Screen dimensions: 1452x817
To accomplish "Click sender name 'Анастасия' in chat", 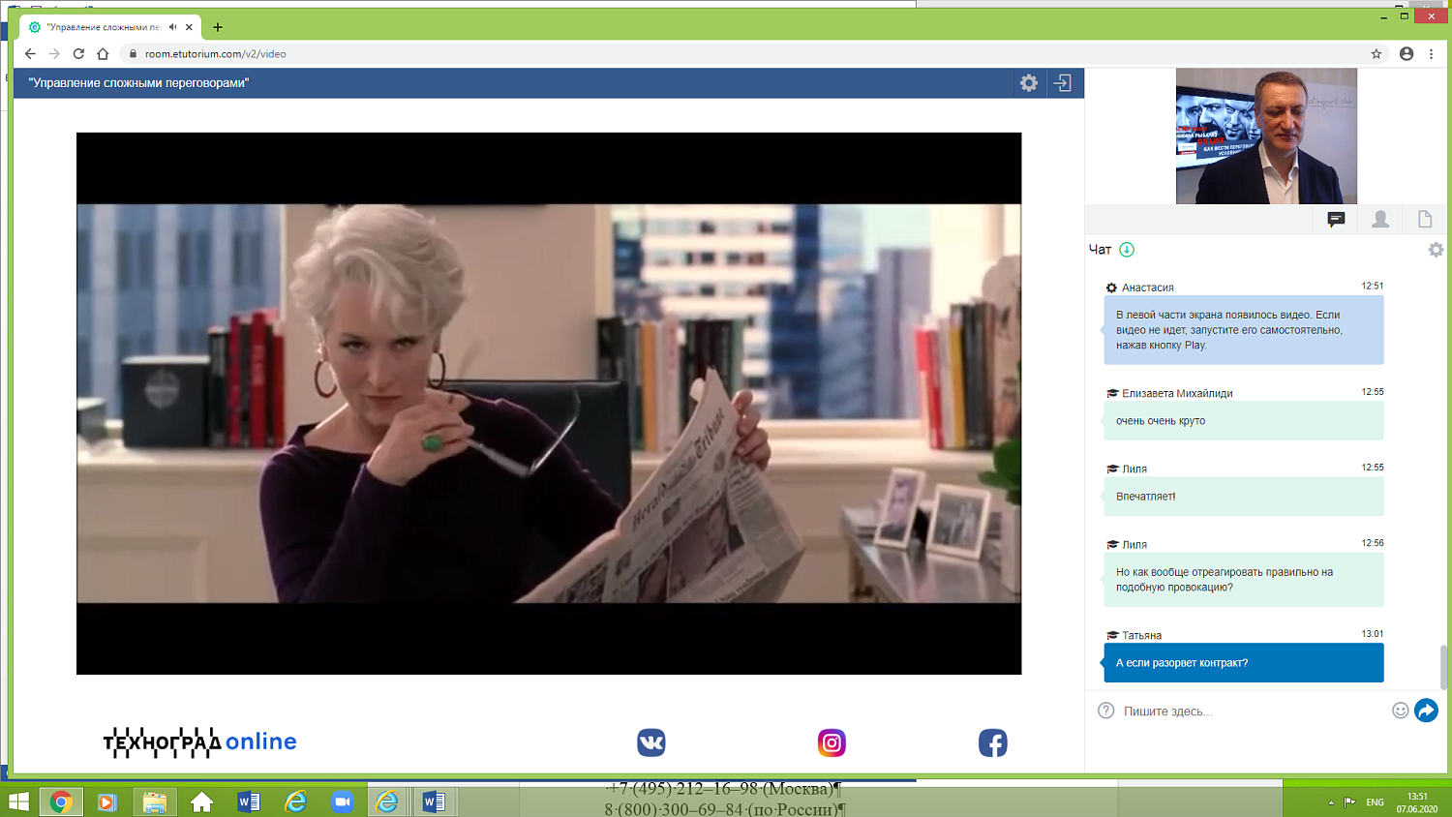I will tap(1147, 287).
